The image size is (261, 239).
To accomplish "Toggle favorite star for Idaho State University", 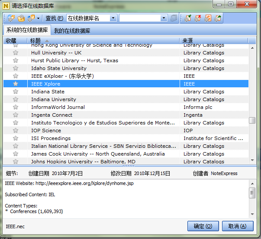I will pyautogui.click(x=16, y=68).
